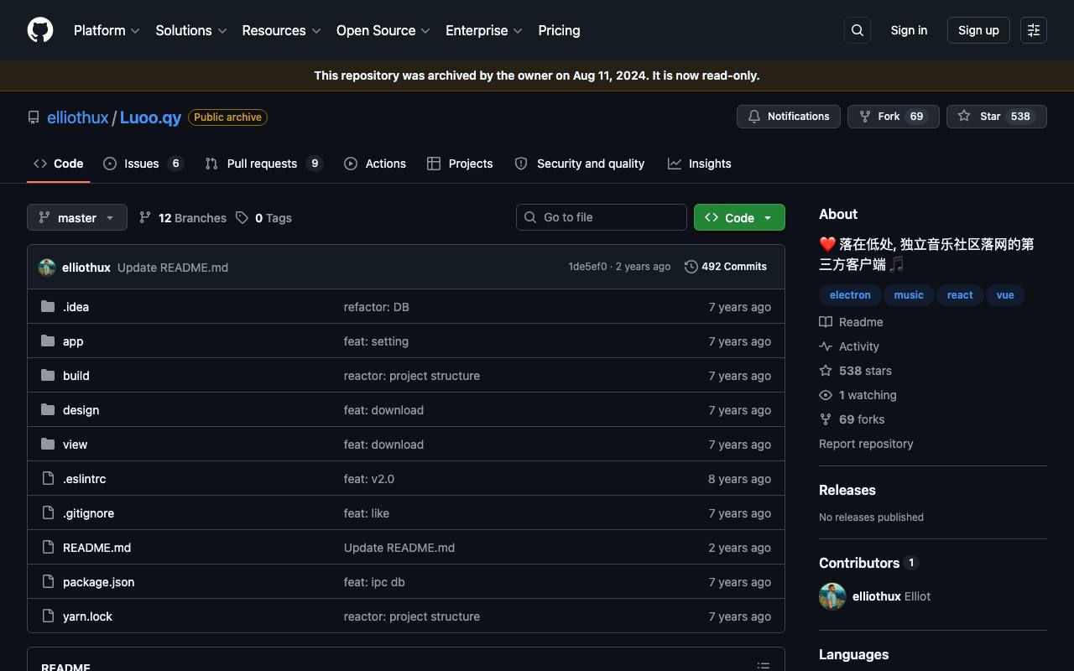
Task: Go to the GitHub homepage logo
Action: pyautogui.click(x=40, y=30)
